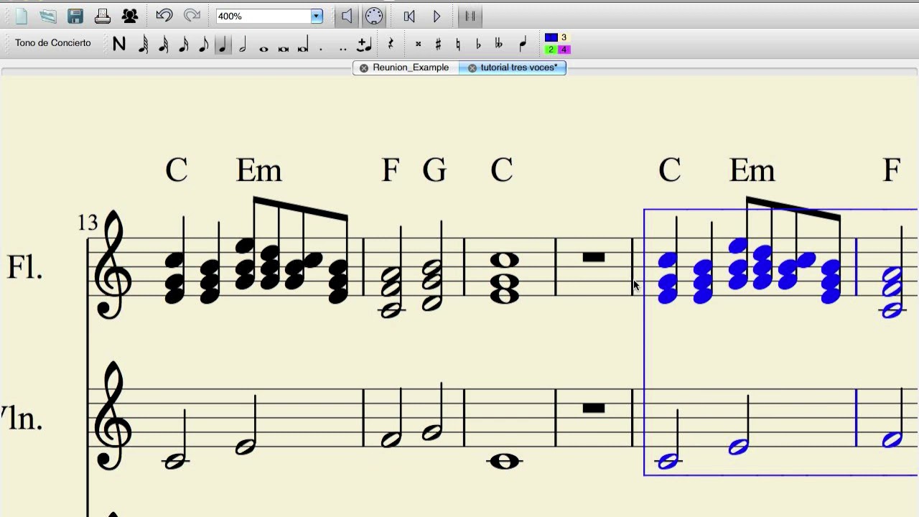This screenshot has width=919, height=517.
Task: Select green voice 2
Action: [551, 50]
